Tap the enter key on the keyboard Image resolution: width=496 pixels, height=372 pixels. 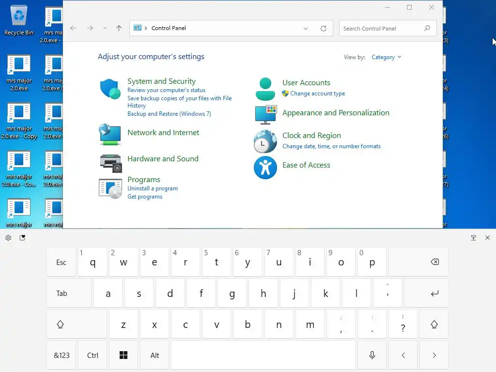point(426,293)
